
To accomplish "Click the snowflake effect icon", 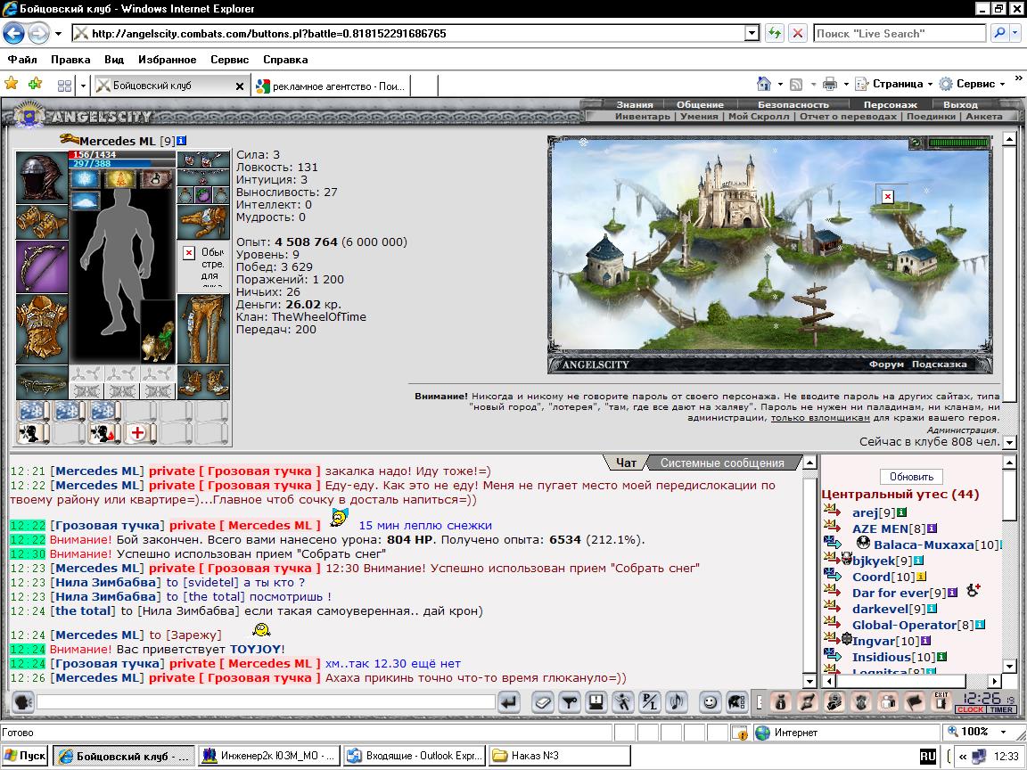I will coord(85,179).
